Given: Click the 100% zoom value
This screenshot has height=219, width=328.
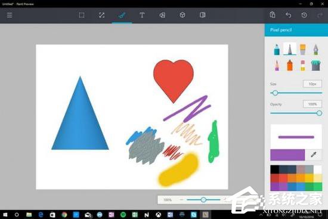Looking at the screenshot, I should (168, 200).
